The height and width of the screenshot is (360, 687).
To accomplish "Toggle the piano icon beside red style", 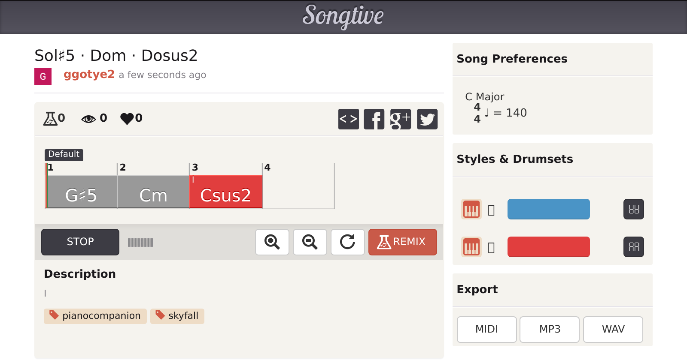I will 471,247.
